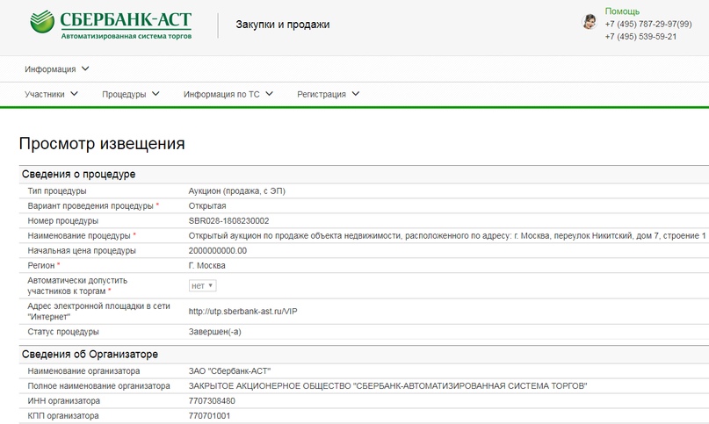Viewport: 709px width, 424px height.
Task: Click the full organizer name ЗАКРЫТОЕ АКЦИОНЕРНОЕ ОБЩЕСТВО
Action: pos(388,386)
